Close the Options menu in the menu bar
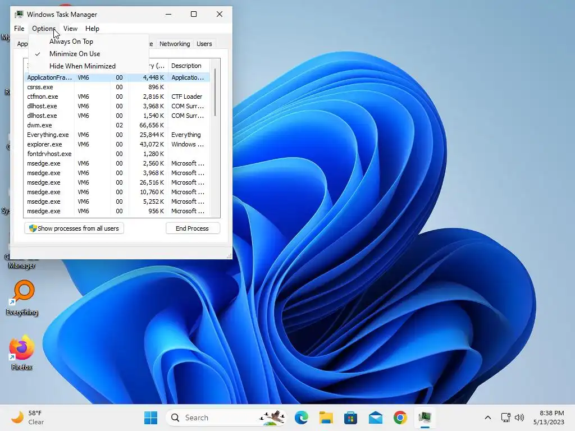 (x=43, y=29)
